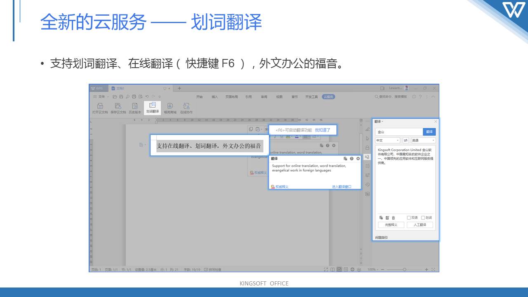
Task: Click the copy icon in the translation popup
Action: tap(345, 158)
